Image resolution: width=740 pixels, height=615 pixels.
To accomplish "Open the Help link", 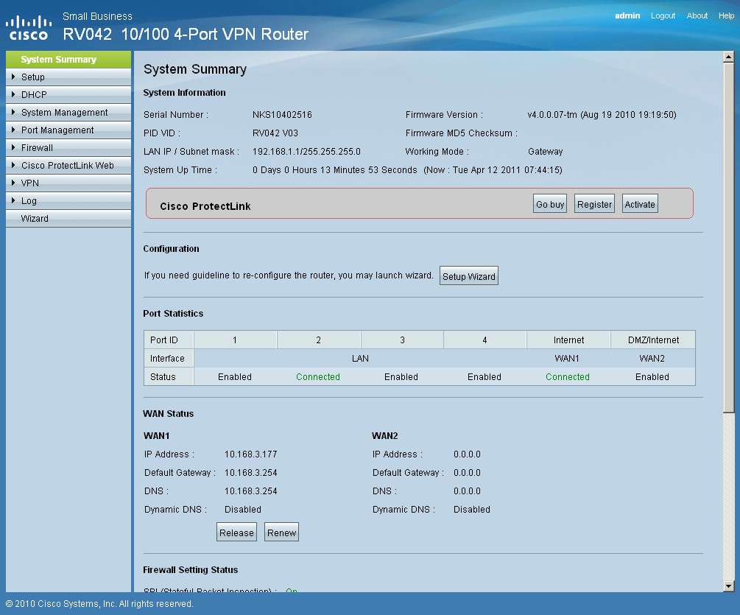I will point(726,15).
